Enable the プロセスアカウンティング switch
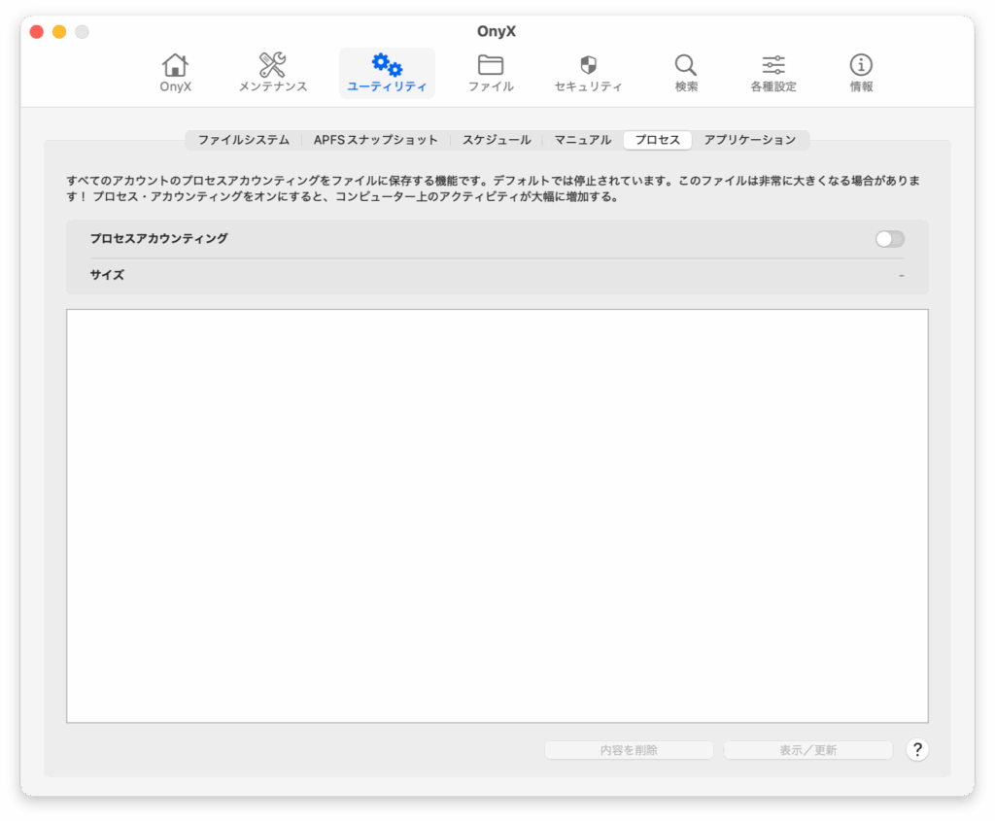Viewport: 995px width, 821px height. point(889,239)
